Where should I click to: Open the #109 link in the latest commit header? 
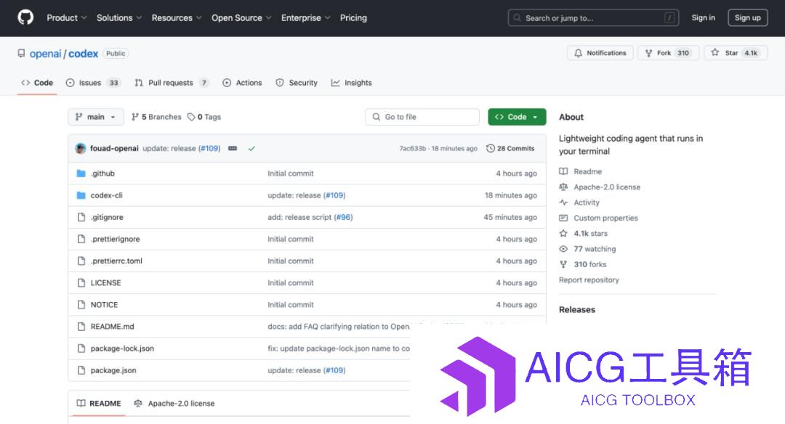(x=209, y=149)
